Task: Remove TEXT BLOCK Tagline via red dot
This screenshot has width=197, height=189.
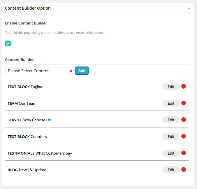Action: click(184, 87)
